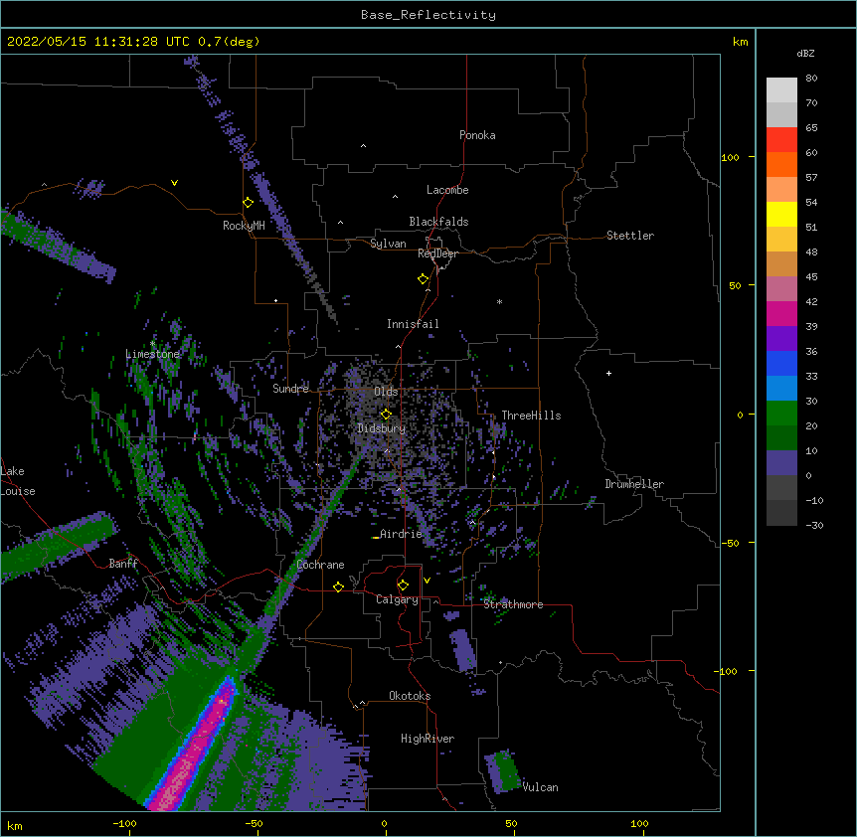Viewport: 857px width, 837px height.
Task: Click the light gray swatch between 80 and 70 dBZ
Action: pos(781,90)
